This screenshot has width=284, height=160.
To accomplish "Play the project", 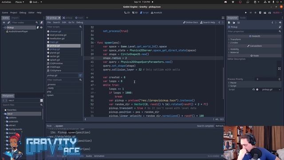I will click(x=246, y=13).
